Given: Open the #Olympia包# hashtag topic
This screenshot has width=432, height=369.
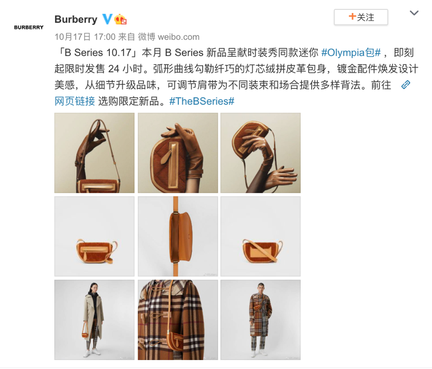Looking at the screenshot, I should coord(351,52).
